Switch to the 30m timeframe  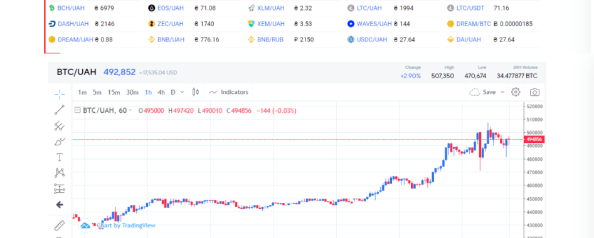point(132,92)
